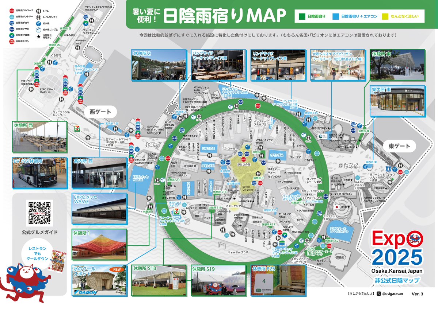Screen dimensions: 438x311
Task: Click the 自販機キリン legend icon
Action: click(x=12, y=42)
